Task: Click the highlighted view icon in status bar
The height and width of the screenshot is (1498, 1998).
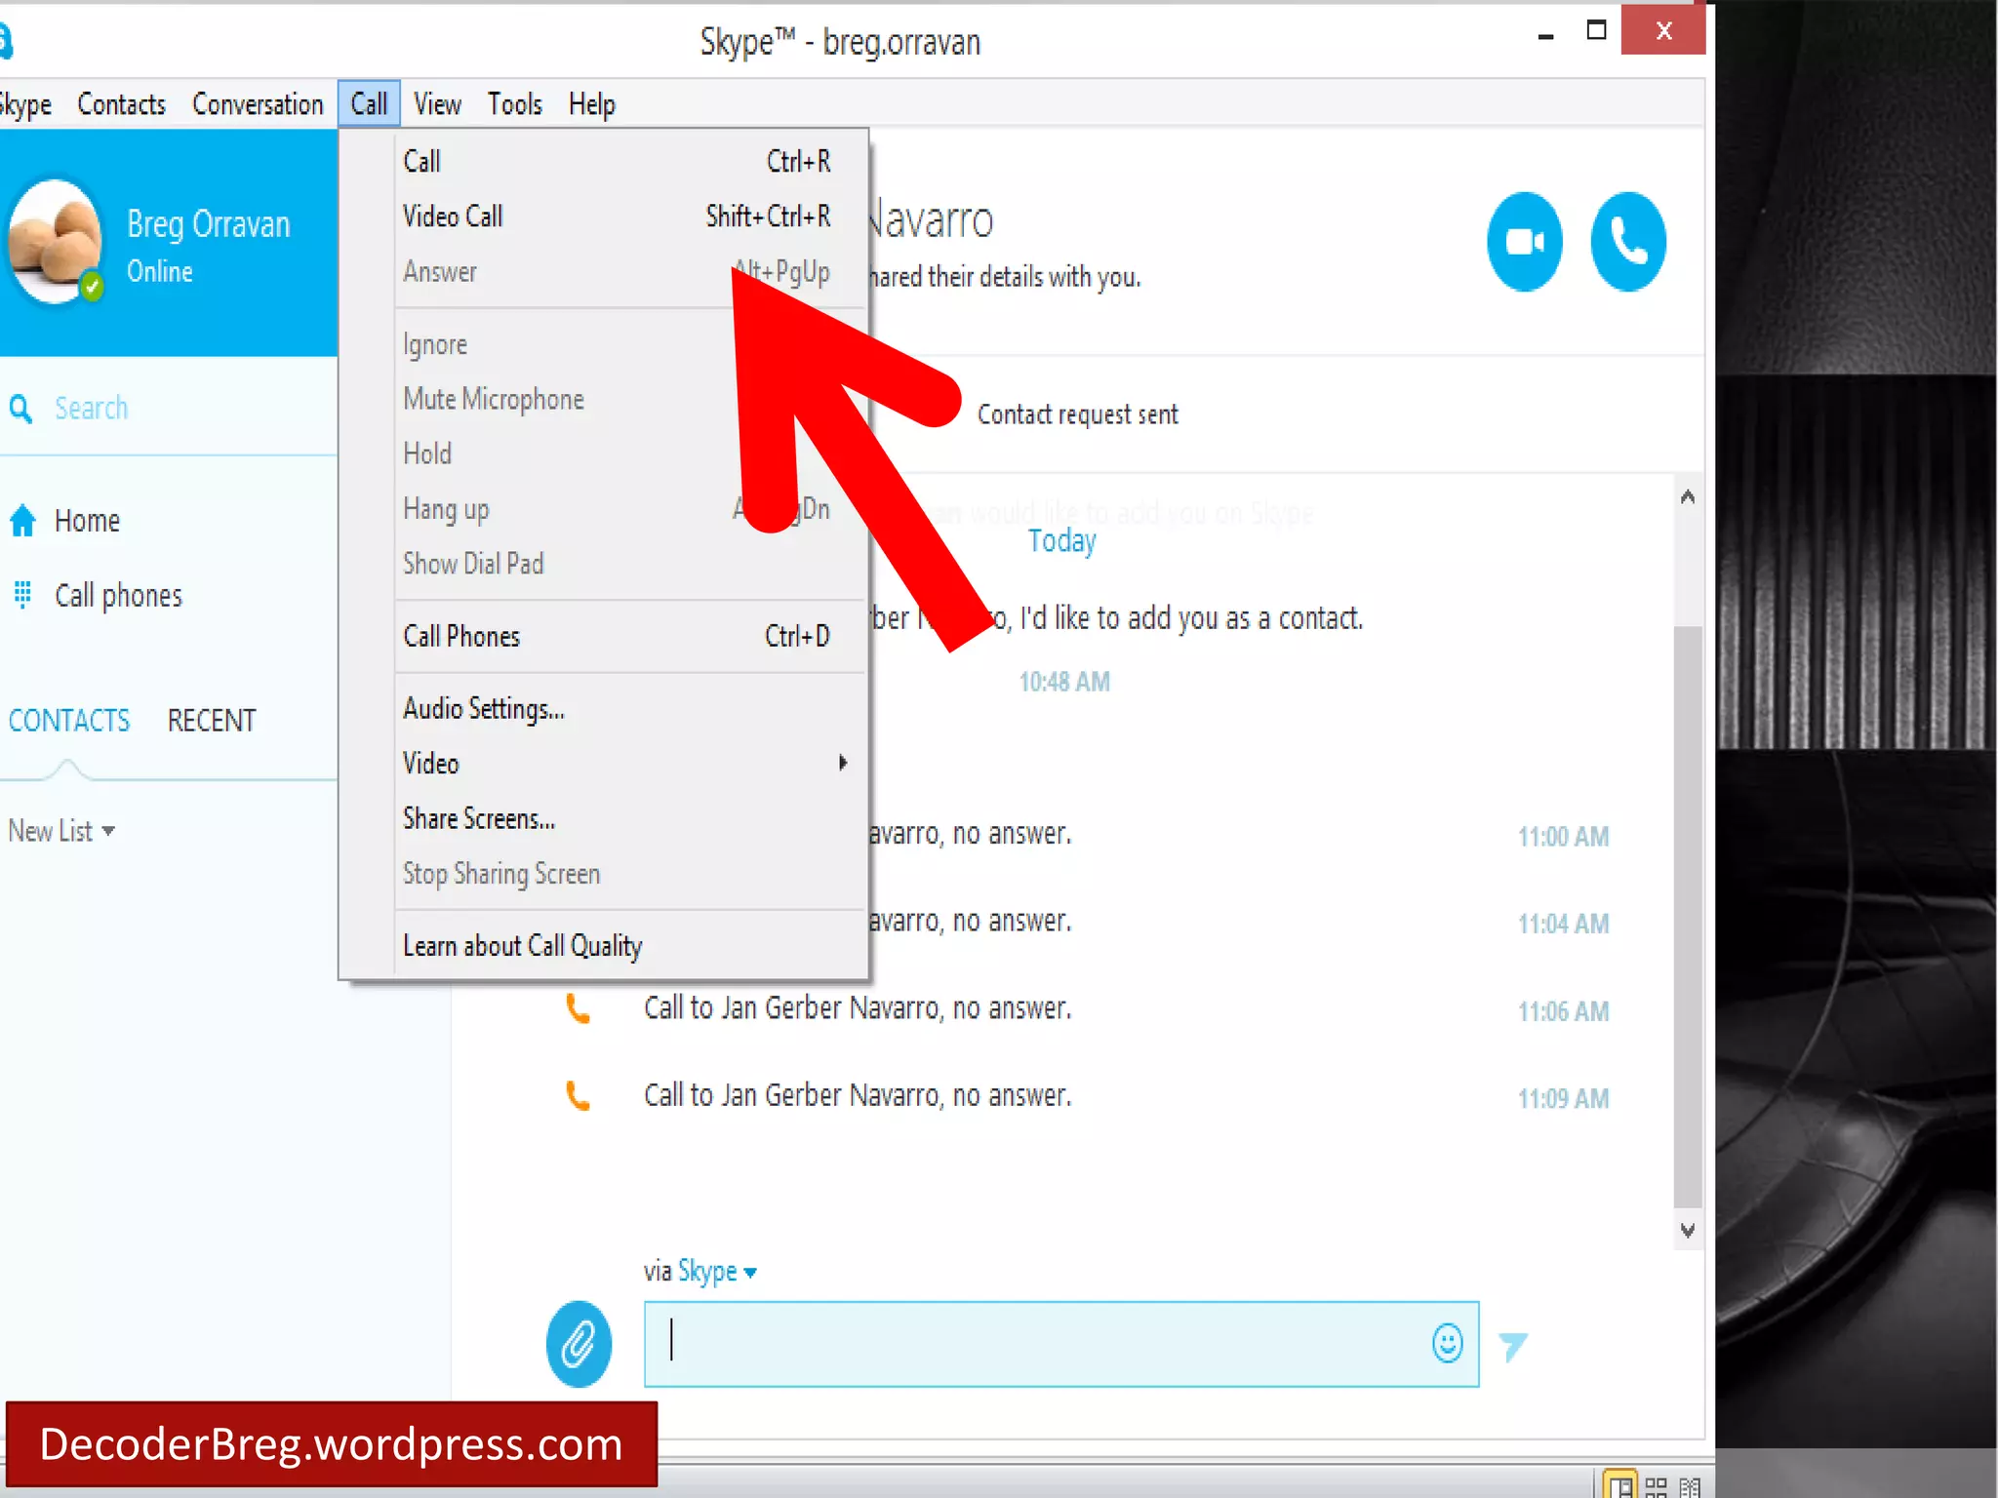Action: coord(1620,1485)
